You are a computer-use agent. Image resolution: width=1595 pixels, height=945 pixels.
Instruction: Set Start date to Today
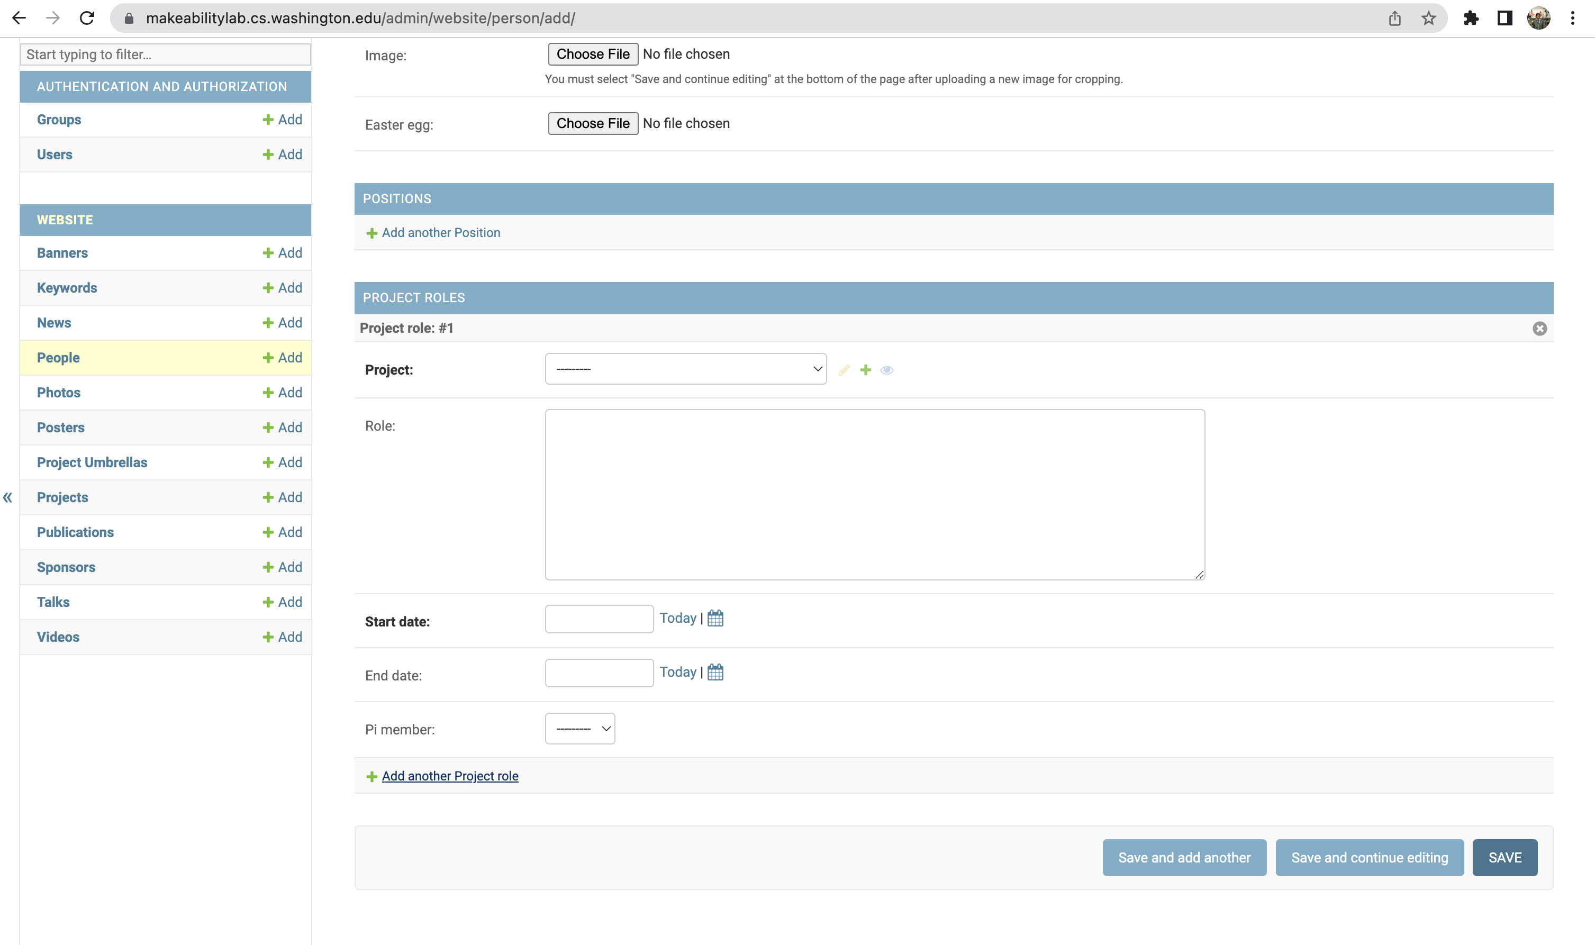click(677, 617)
